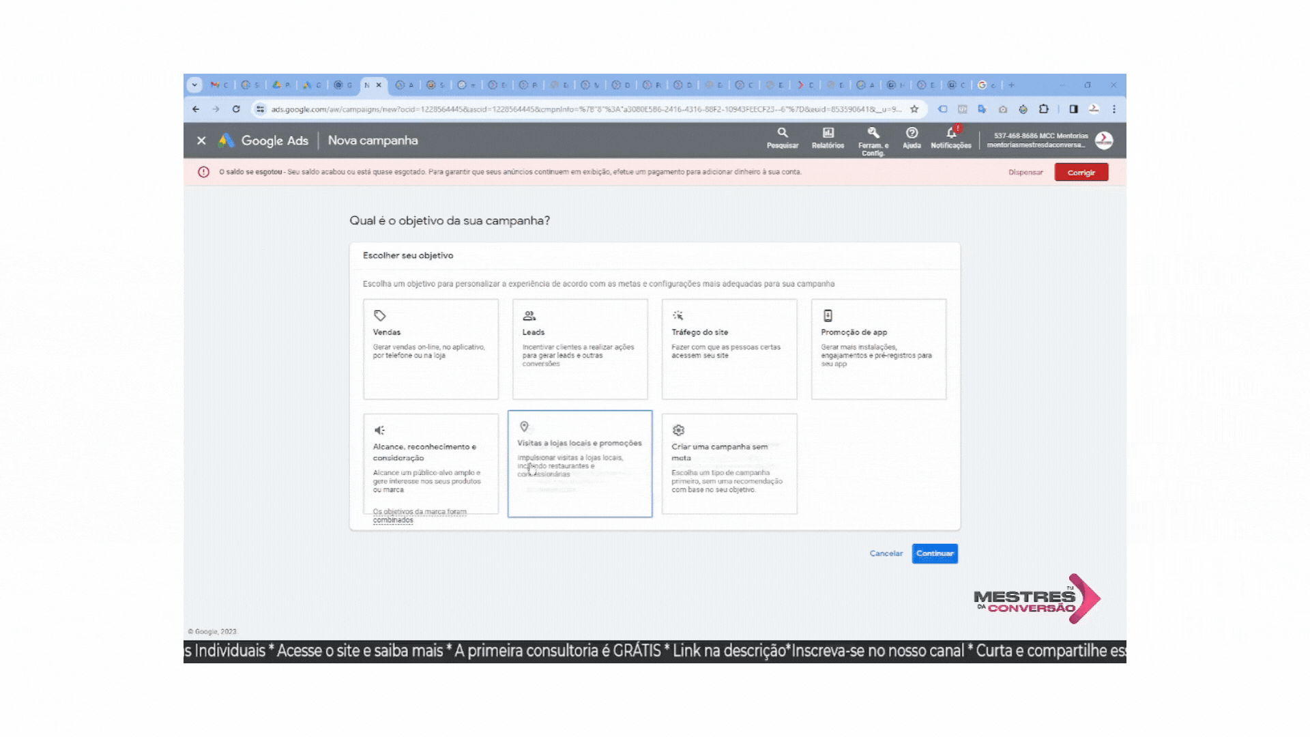Reload the page in browser
Screen dimensions: 1310x737
[x=236, y=109]
